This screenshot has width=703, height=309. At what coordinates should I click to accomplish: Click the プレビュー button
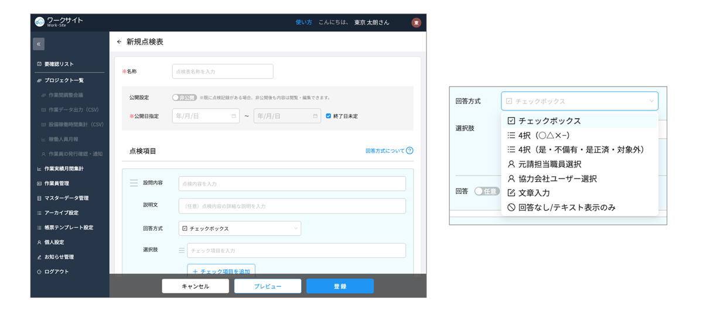[x=268, y=286]
